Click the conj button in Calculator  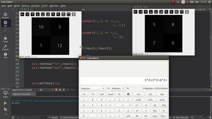coord(155,116)
